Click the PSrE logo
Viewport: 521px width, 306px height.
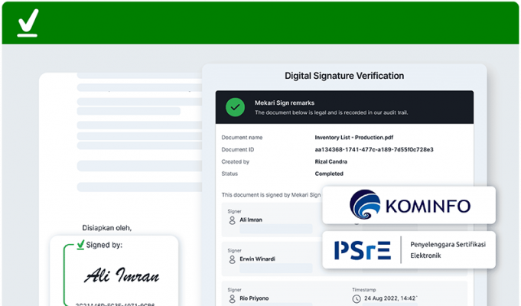362,249
